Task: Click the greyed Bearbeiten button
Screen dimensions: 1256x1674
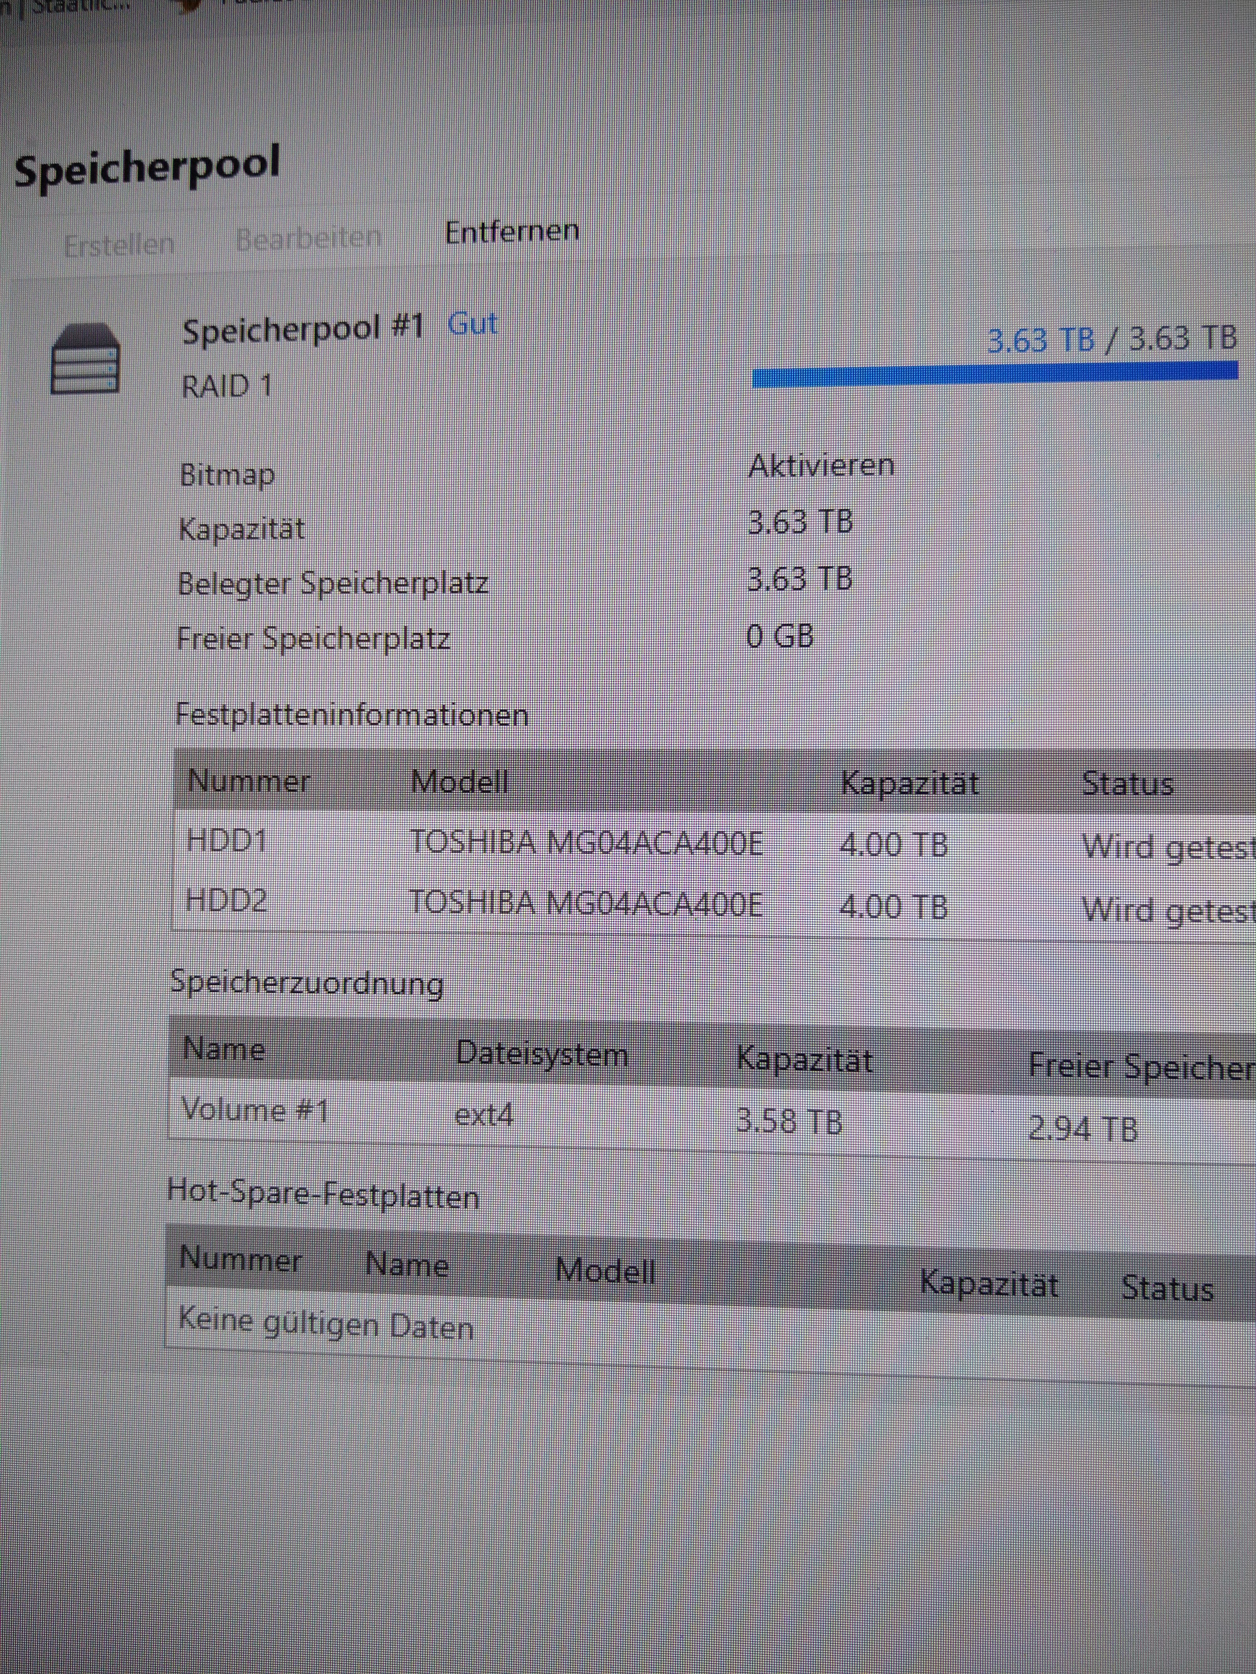Action: [x=308, y=238]
